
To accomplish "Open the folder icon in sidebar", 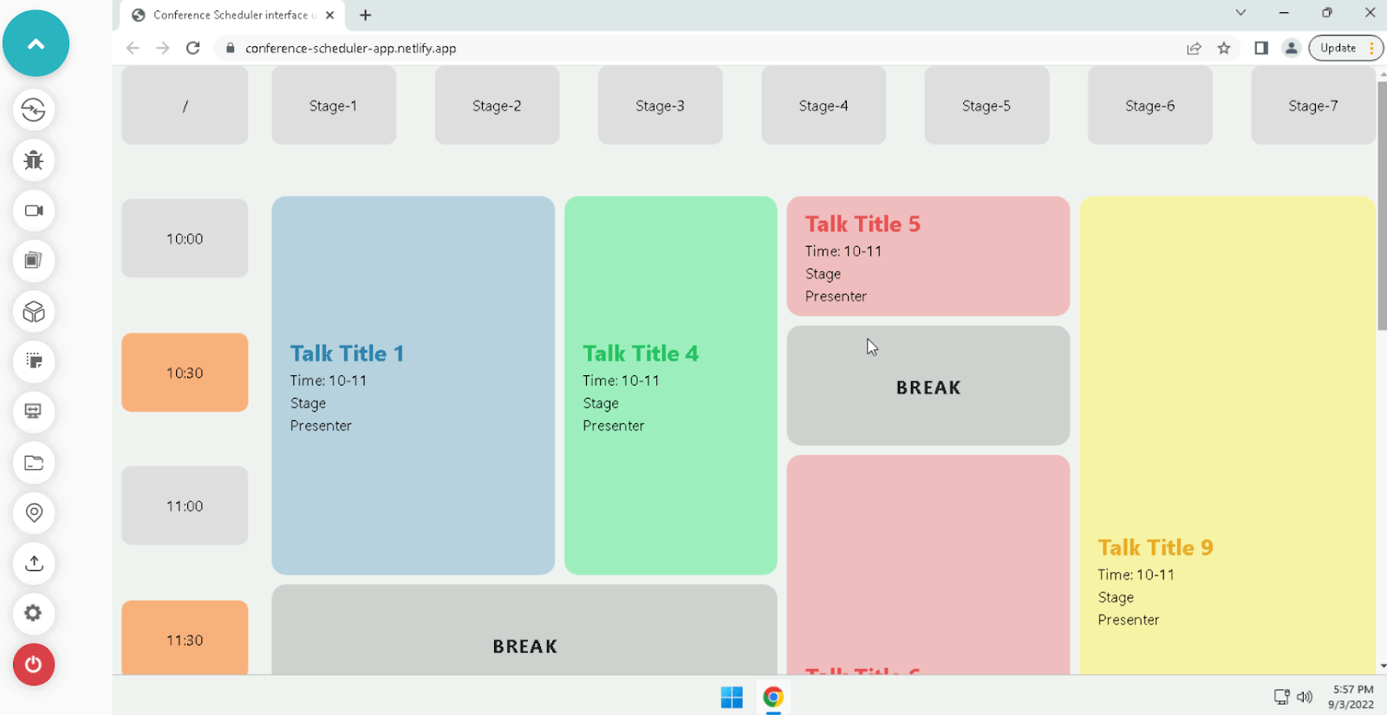I will tap(34, 463).
